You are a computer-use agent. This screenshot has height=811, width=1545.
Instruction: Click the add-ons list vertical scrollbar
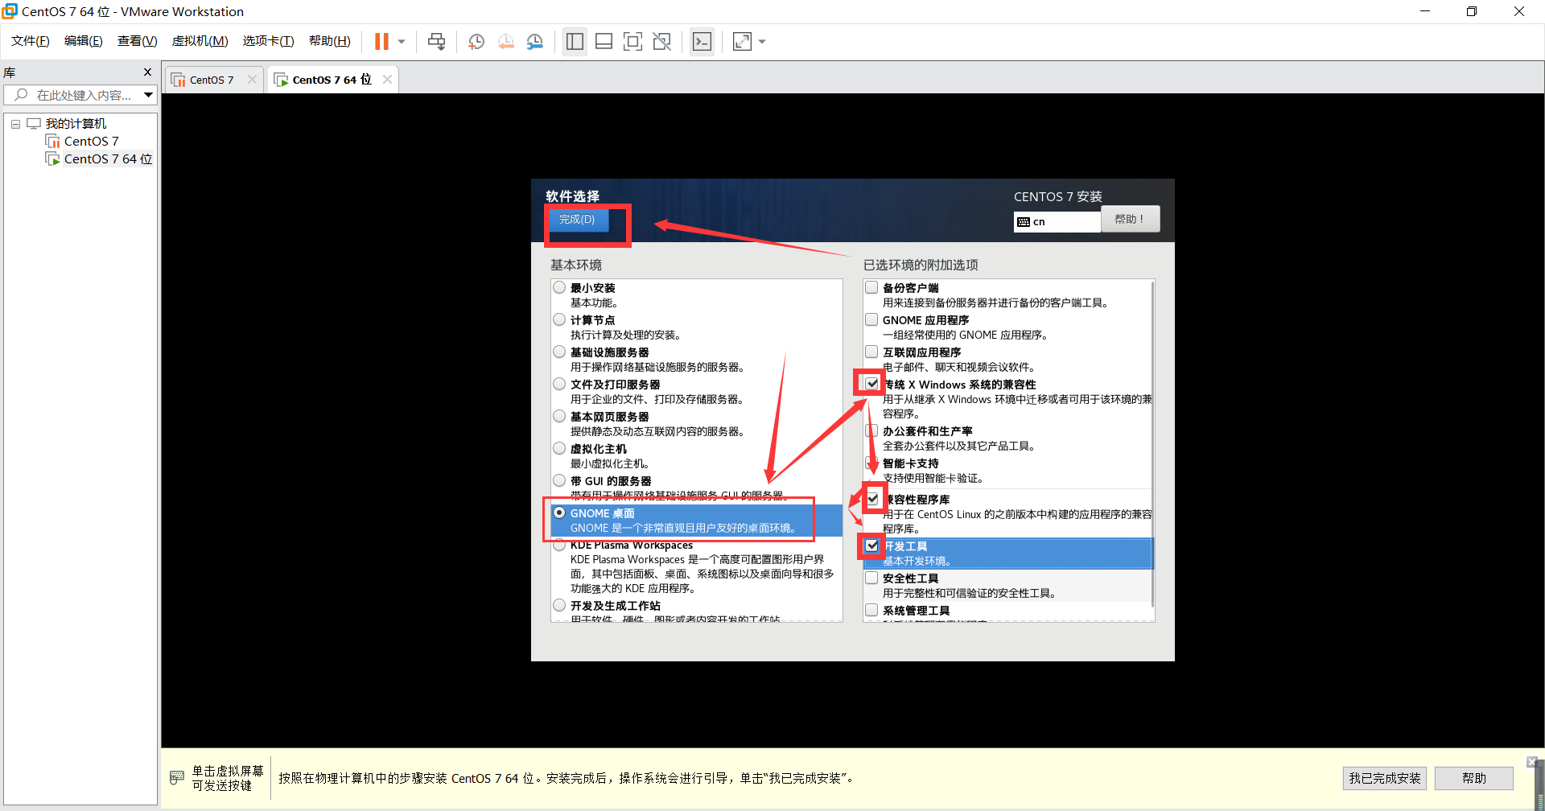(x=1153, y=444)
